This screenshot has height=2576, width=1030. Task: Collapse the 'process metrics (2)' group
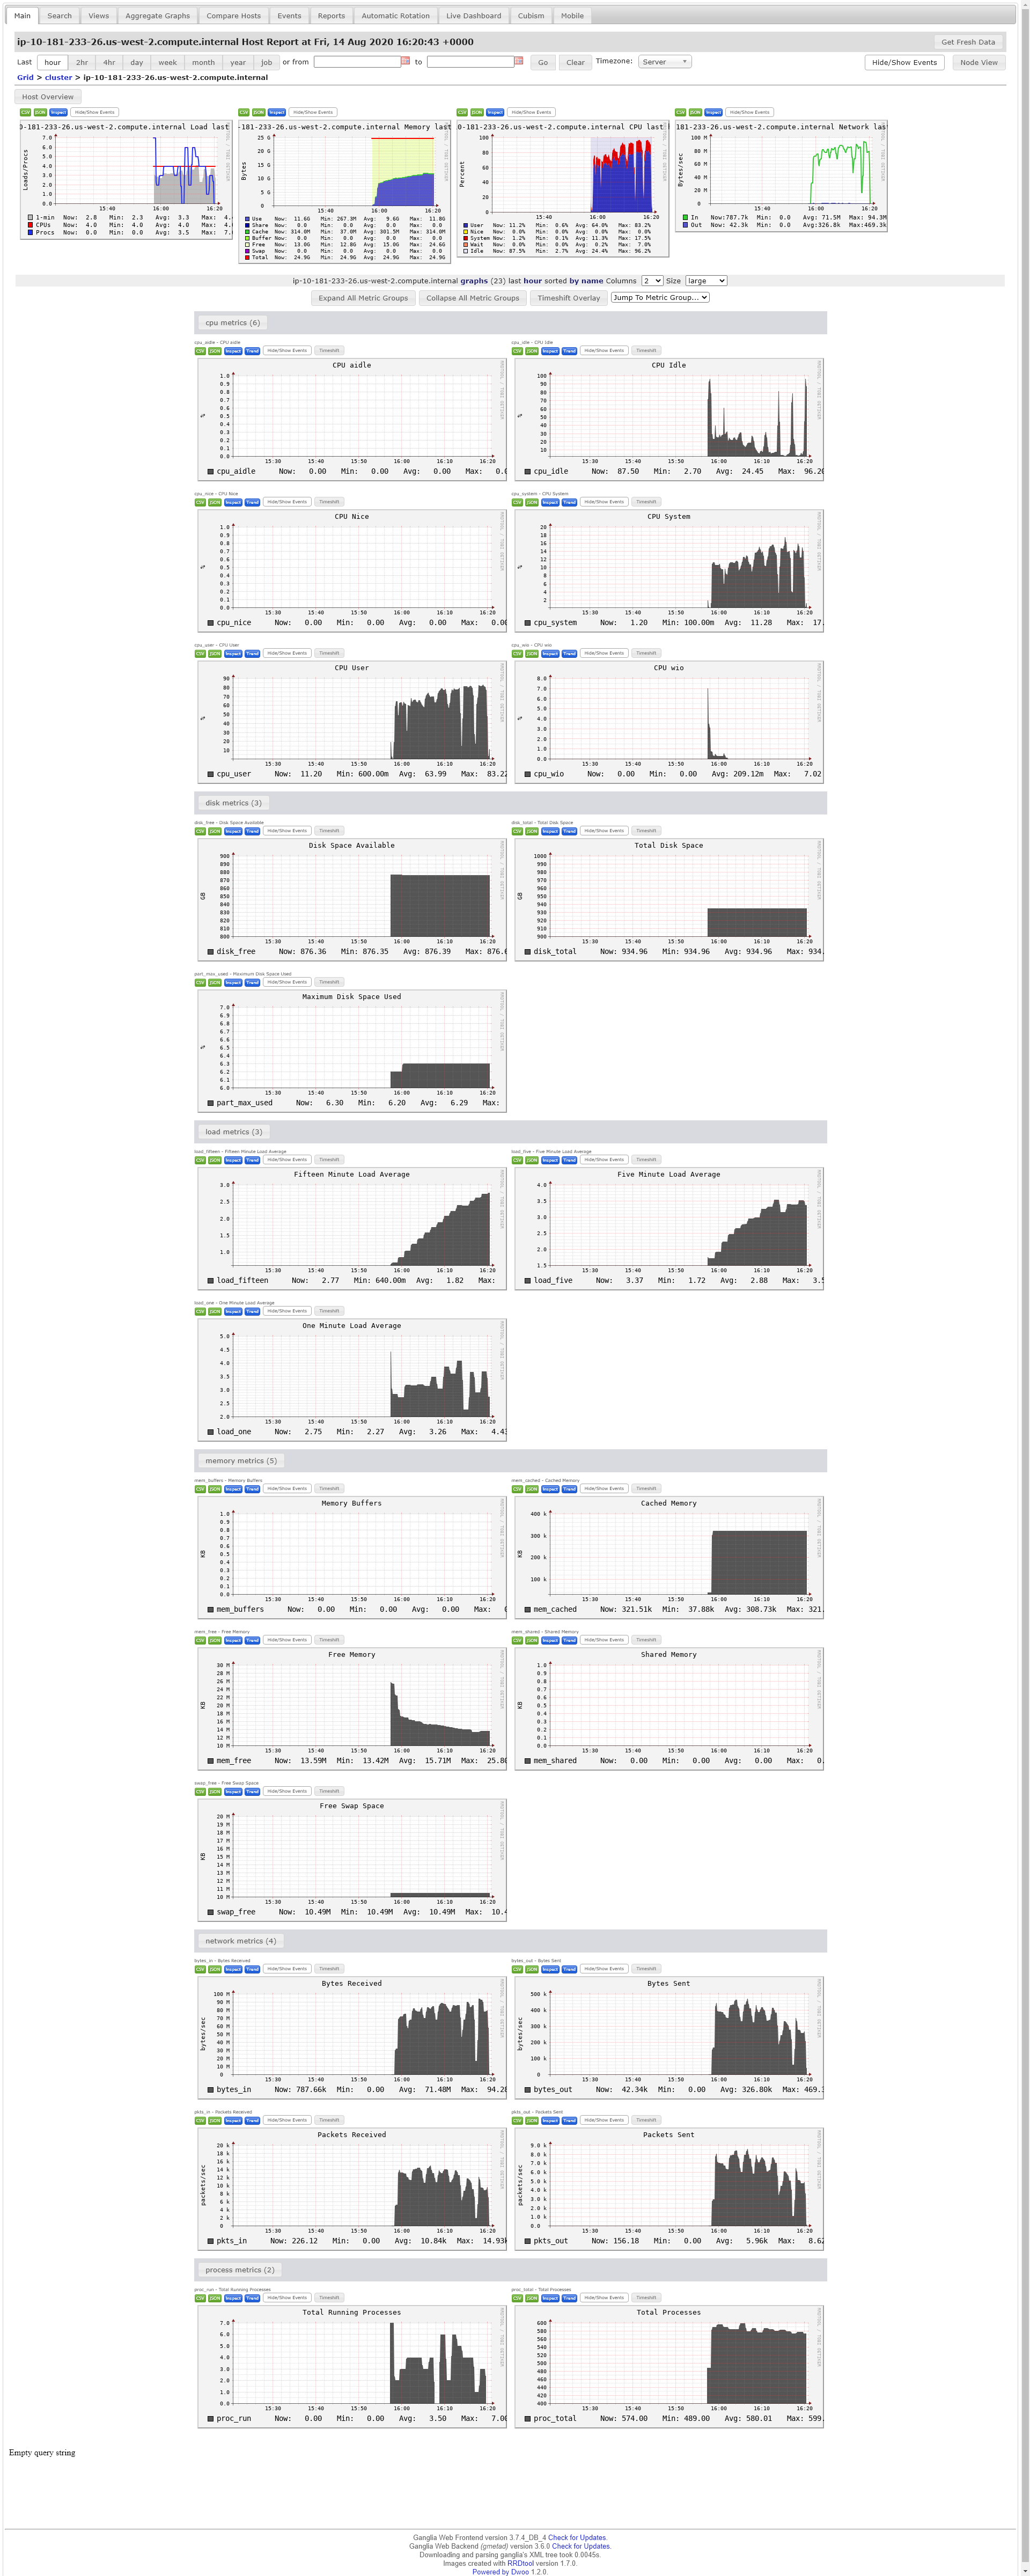pyautogui.click(x=239, y=2270)
